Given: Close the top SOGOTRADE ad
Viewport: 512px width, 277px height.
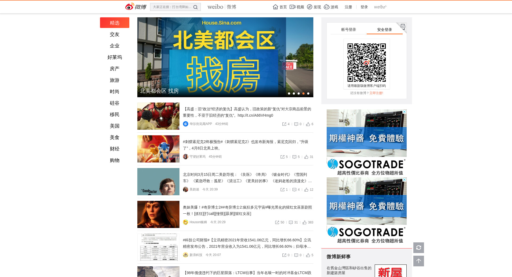Looking at the screenshot, I should 404,112.
